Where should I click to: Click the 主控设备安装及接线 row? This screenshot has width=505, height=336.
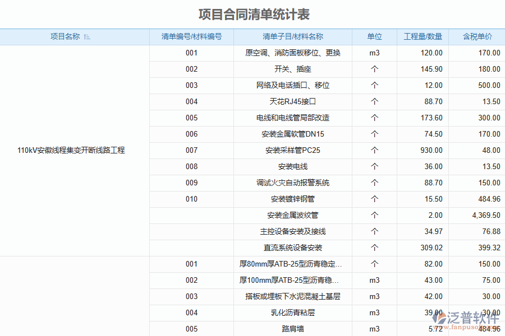[x=292, y=232]
